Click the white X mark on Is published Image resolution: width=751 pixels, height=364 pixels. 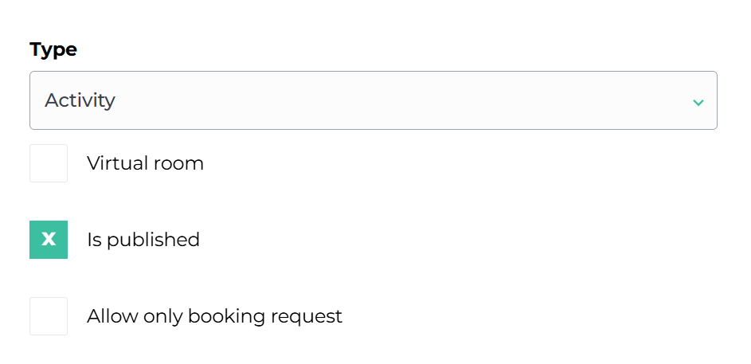point(49,240)
